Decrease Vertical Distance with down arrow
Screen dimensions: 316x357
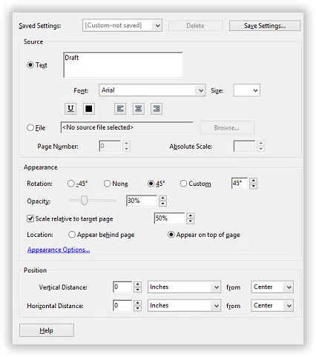pyautogui.click(x=137, y=290)
